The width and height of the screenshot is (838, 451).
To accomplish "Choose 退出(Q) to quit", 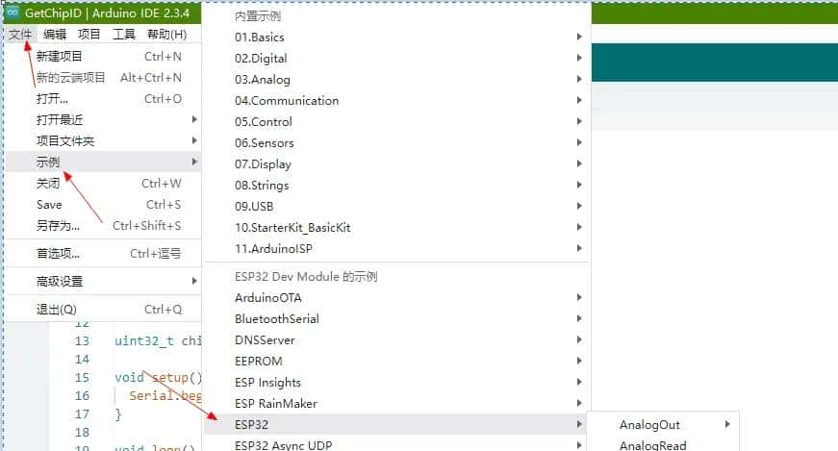I will (x=104, y=309).
